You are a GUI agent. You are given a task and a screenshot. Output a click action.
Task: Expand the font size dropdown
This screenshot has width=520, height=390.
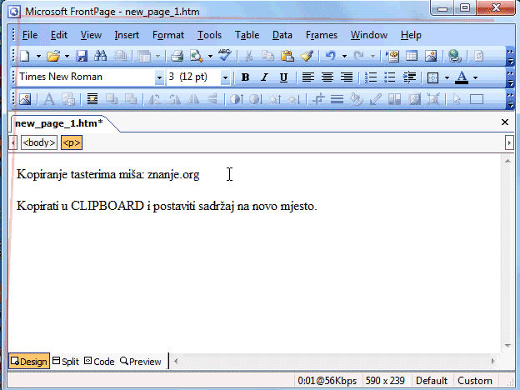click(225, 77)
